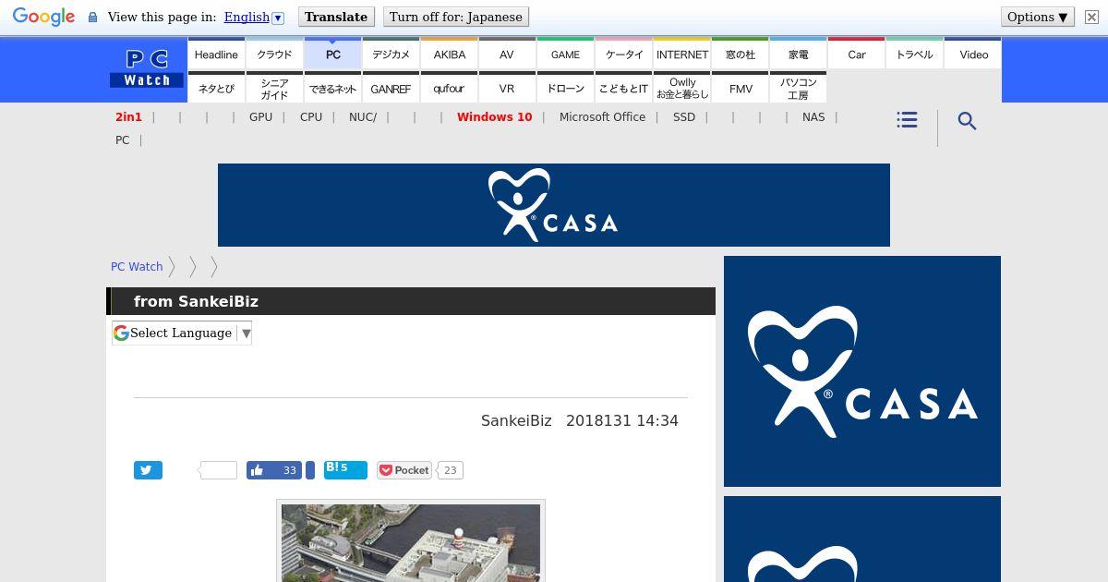Click the Google logo in translate bar
Screen dimensions: 1108x582
43,17
